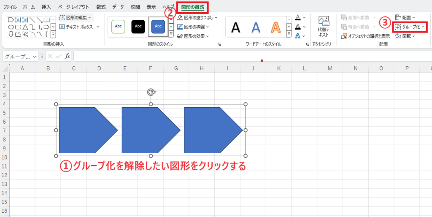Select the pentagon arrow shape in gallery

click(11, 19)
